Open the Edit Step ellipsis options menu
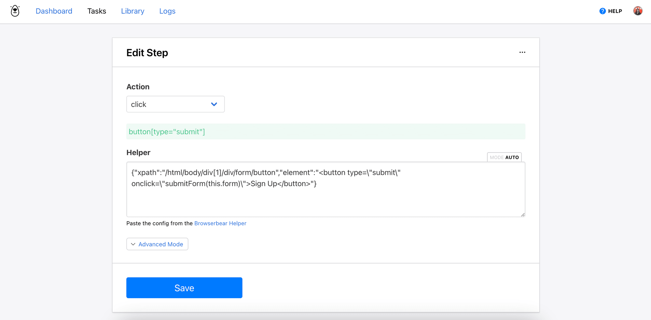Viewport: 651px width, 320px height. [x=522, y=52]
